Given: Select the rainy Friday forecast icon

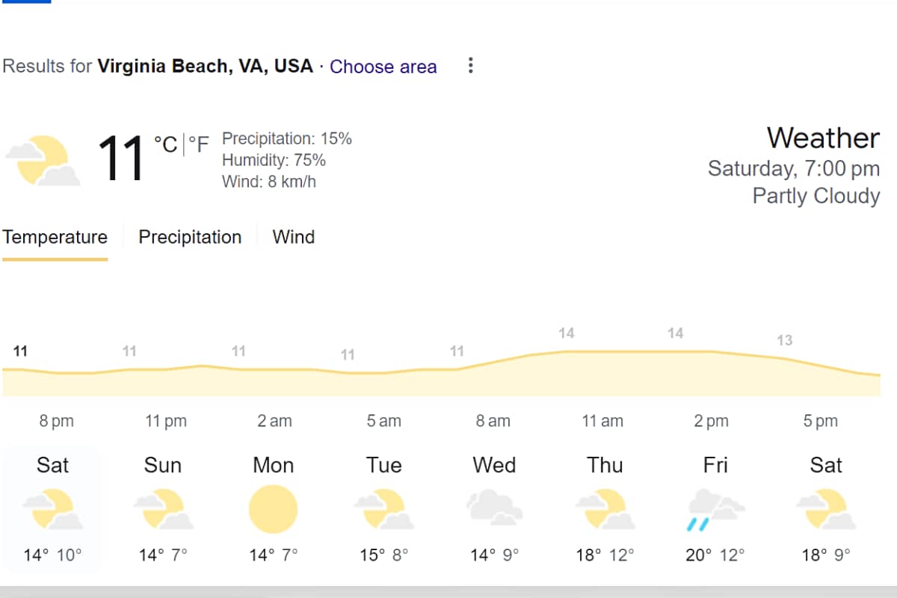Looking at the screenshot, I should tap(715, 510).
